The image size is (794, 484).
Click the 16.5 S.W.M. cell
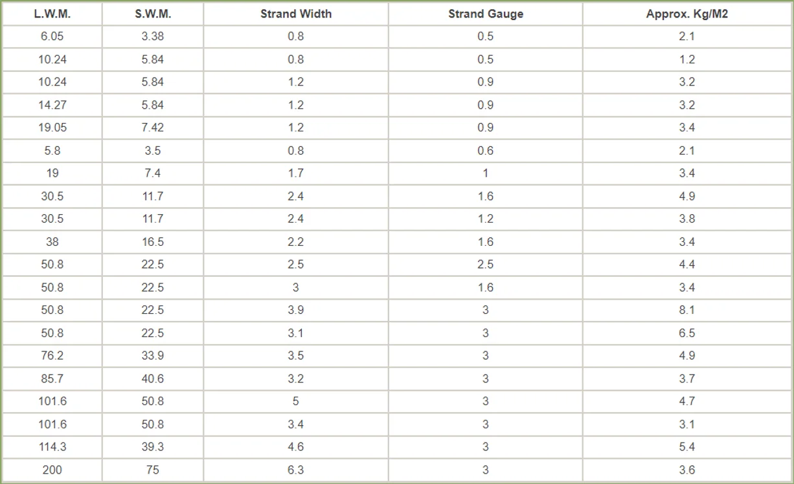[x=153, y=242]
